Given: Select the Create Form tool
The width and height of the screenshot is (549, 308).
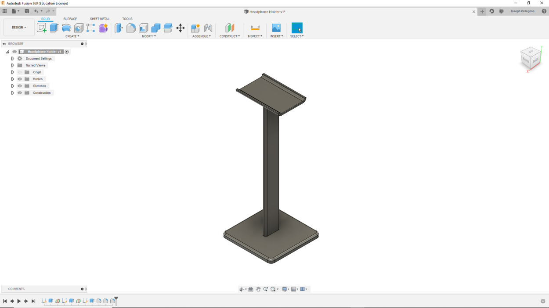Looking at the screenshot, I should [103, 28].
